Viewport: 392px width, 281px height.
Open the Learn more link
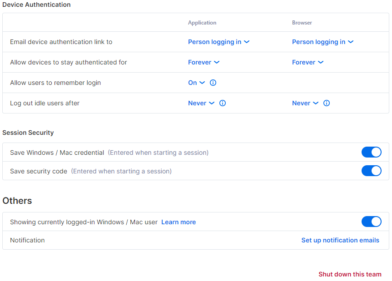[179, 222]
